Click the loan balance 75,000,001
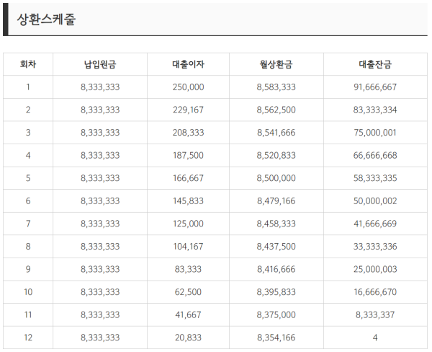The width and height of the screenshot is (432, 352). pos(375,133)
